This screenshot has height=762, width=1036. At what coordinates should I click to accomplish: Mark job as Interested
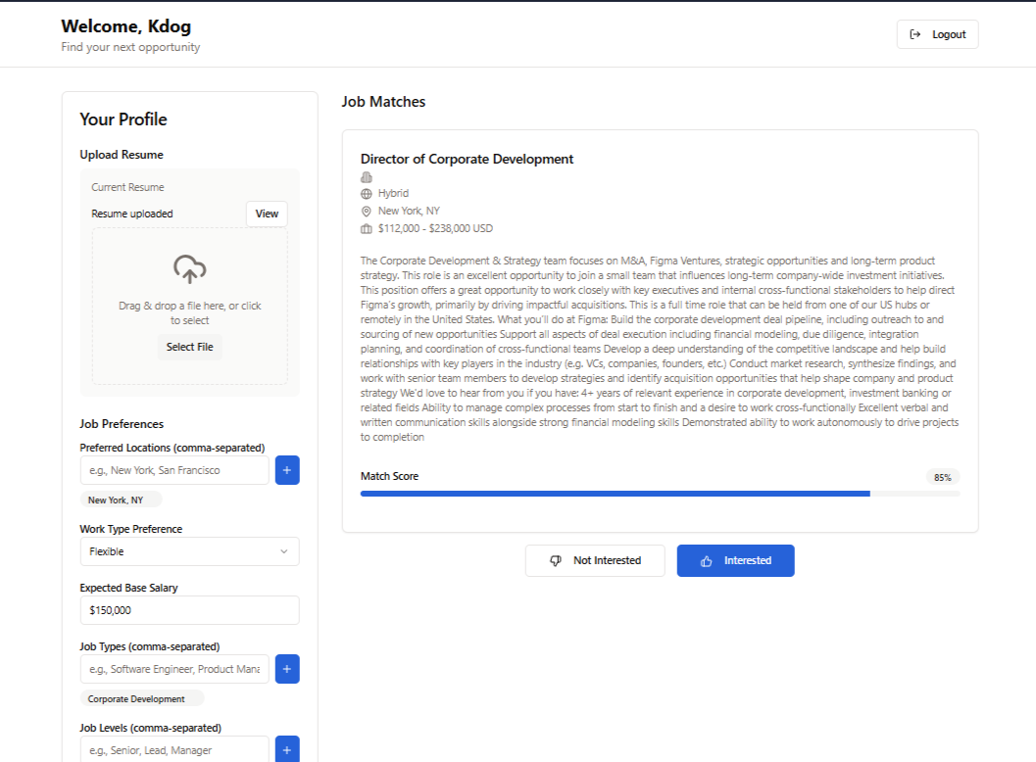[x=735, y=560]
